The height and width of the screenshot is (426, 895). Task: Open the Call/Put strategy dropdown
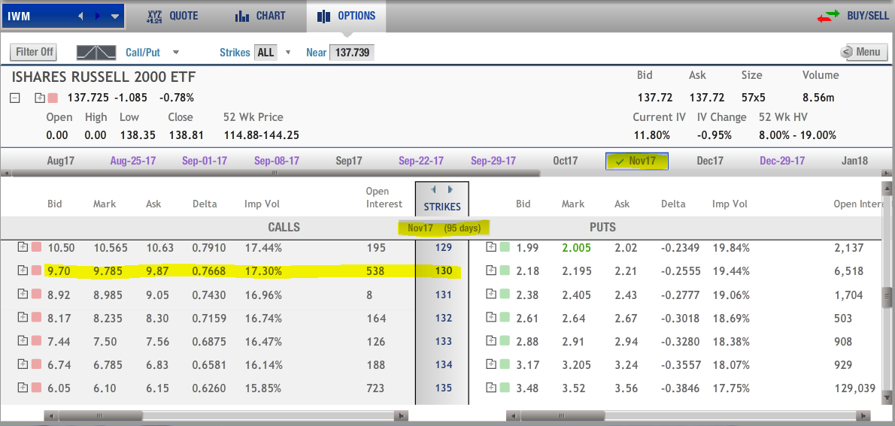coord(176,53)
